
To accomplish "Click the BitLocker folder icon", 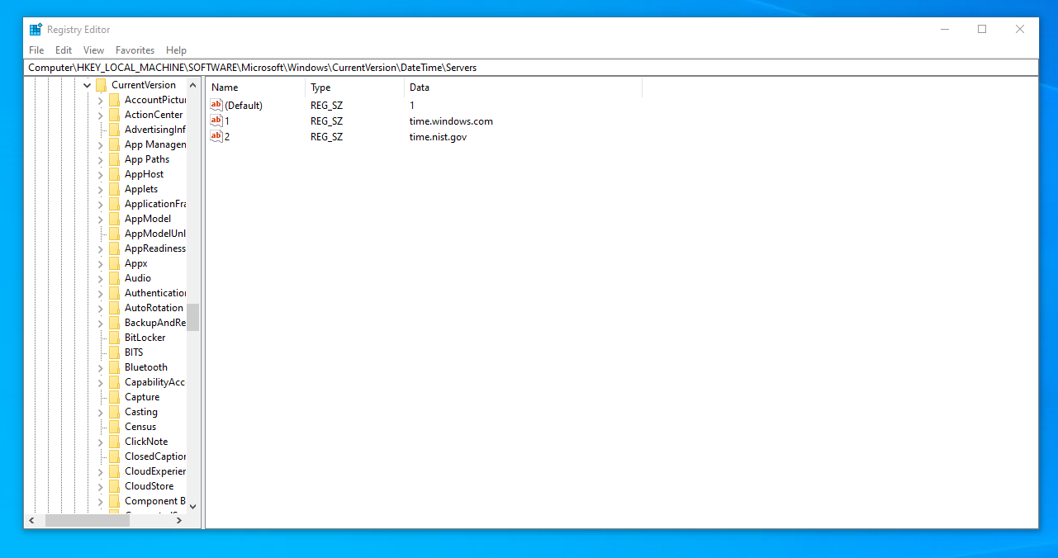I will 115,338.
